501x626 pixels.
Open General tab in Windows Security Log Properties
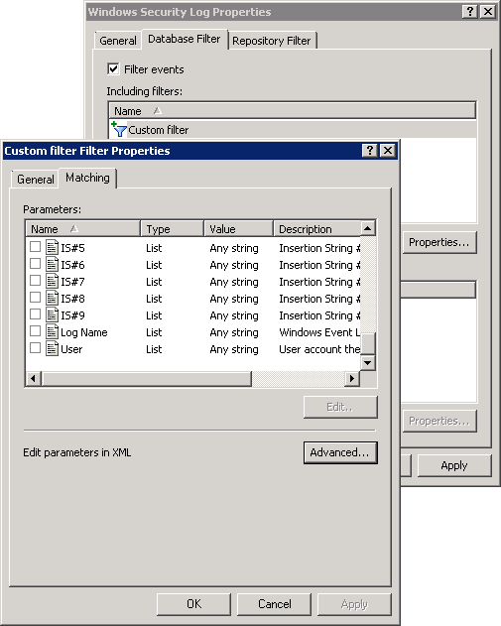click(x=118, y=41)
